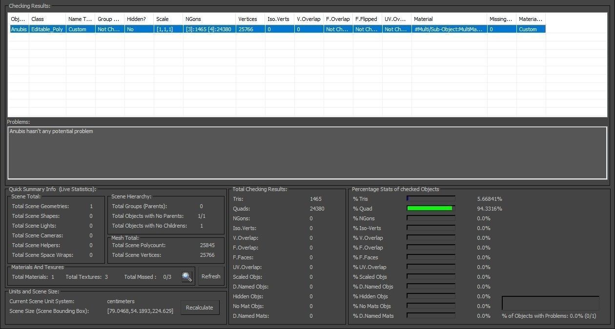Screen dimensions: 615x329
Task: Click the Total Scene Geometries label
Action: 41,206
